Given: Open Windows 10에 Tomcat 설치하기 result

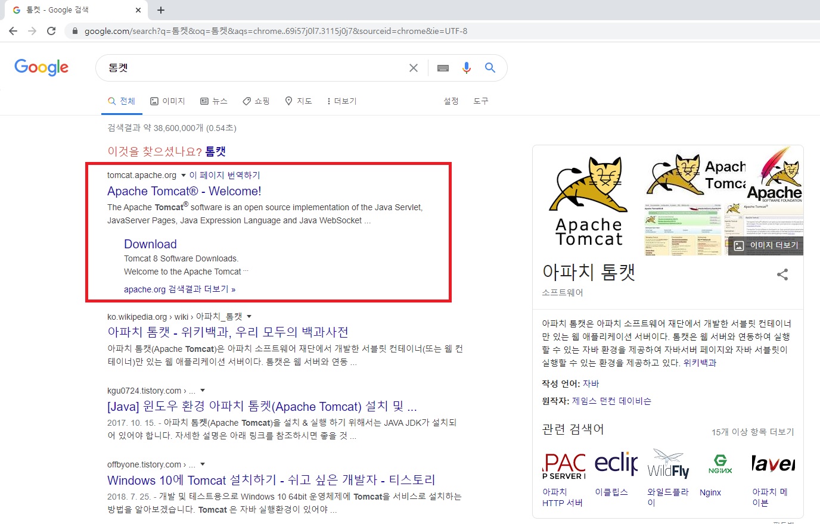Looking at the screenshot, I should point(271,480).
